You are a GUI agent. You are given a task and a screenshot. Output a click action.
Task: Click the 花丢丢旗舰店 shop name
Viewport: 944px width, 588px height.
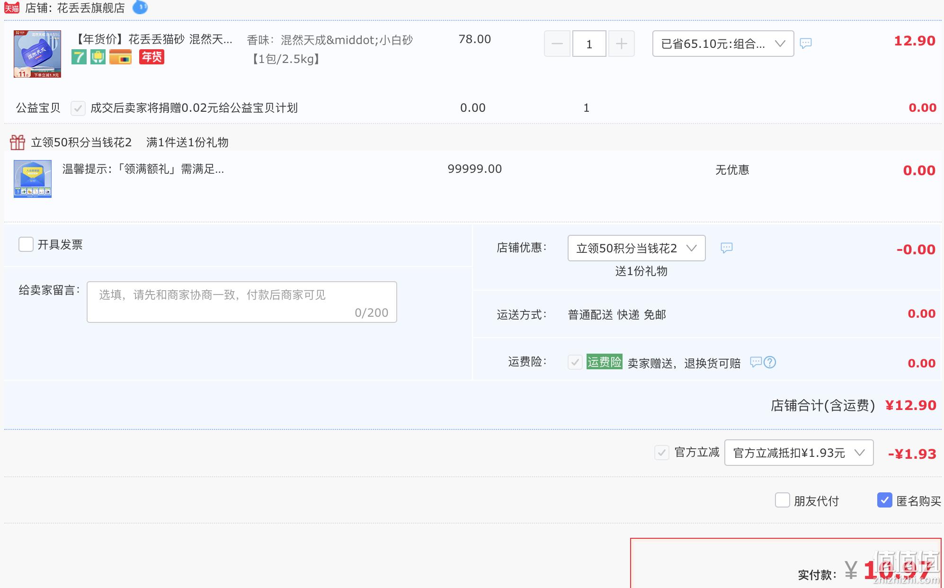tap(91, 8)
